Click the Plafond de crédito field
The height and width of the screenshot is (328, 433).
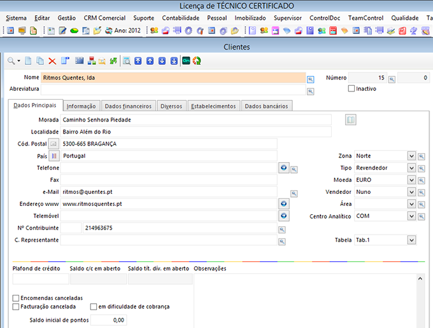click(41, 279)
